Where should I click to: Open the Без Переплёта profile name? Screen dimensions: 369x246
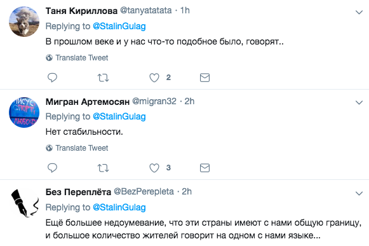78,192
